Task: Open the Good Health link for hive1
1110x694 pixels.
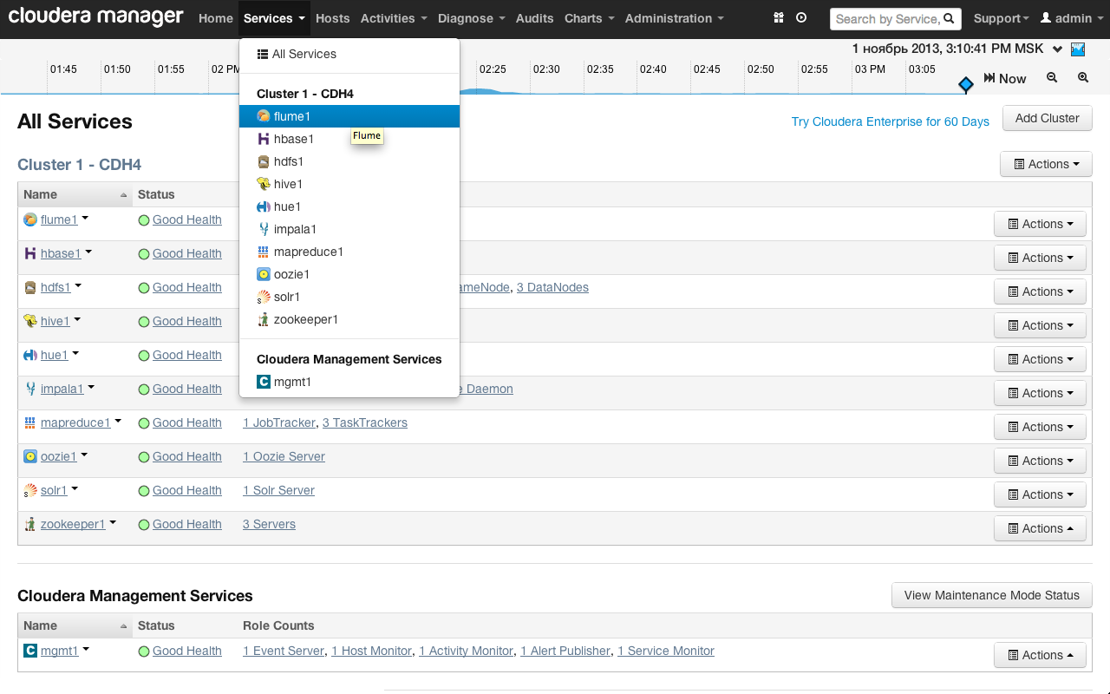Action: tap(187, 321)
